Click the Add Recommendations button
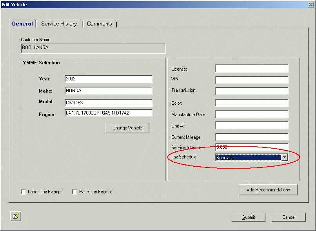Image resolution: width=316 pixels, height=231 pixels. (268, 190)
